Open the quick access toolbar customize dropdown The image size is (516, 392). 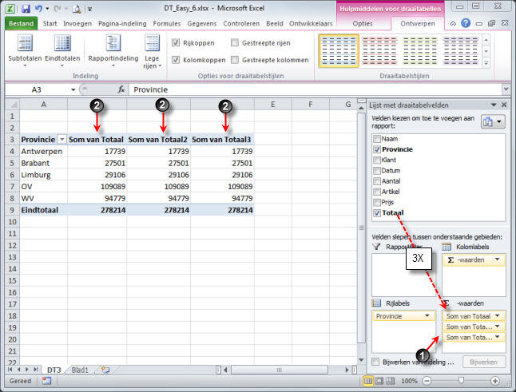click(89, 10)
